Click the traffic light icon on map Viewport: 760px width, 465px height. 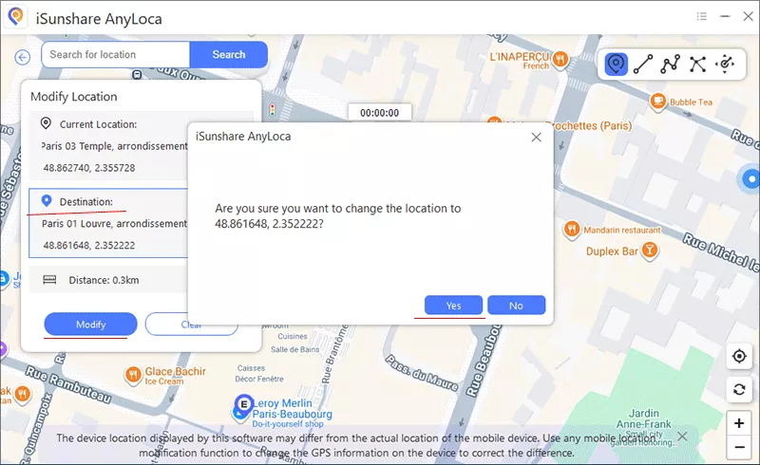click(273, 110)
